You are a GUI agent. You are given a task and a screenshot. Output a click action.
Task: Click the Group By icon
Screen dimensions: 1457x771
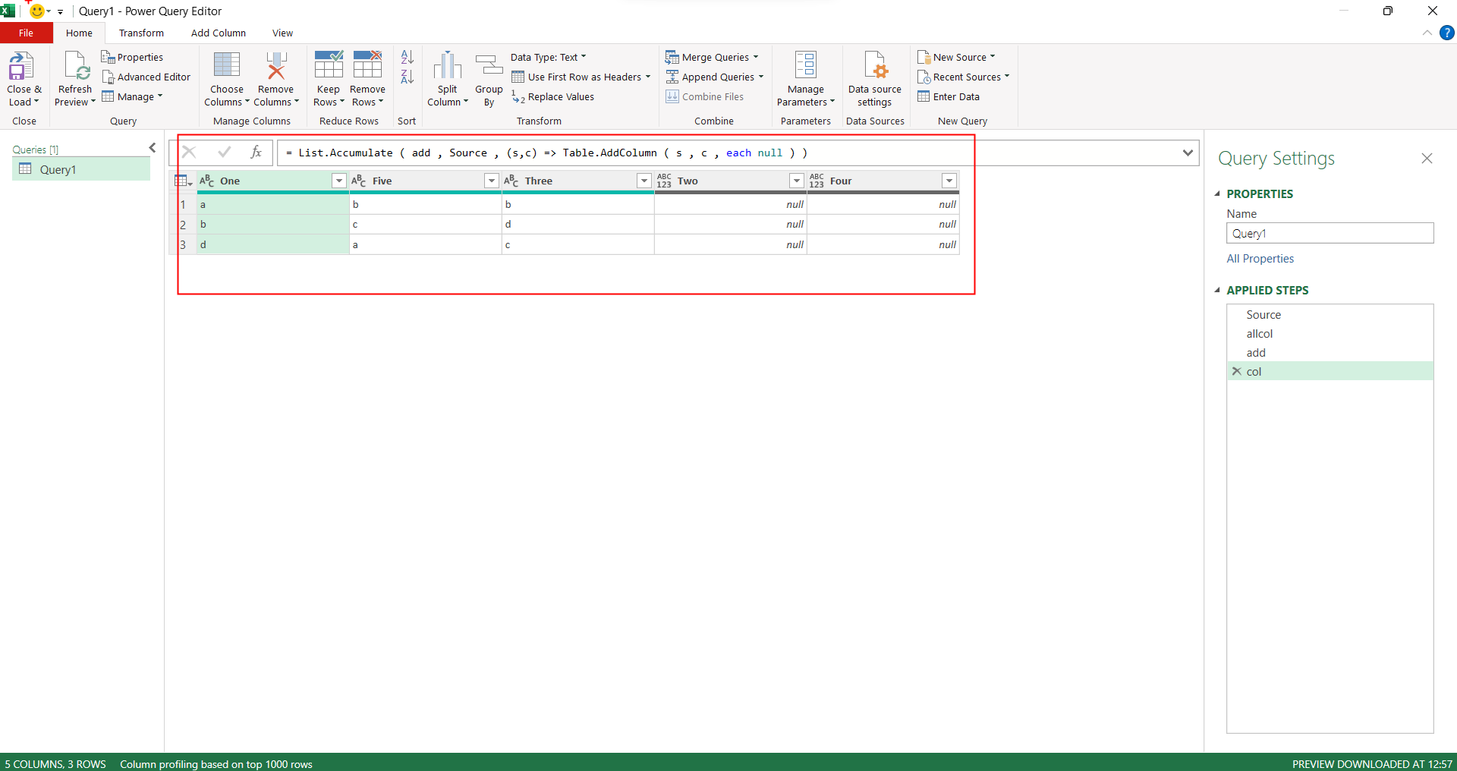(x=489, y=65)
